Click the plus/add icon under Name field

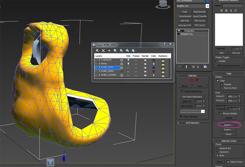(x=226, y=10)
